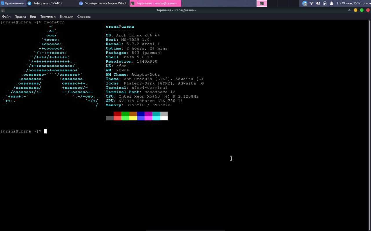The image size is (371, 231).
Task: Open the Вкладки menu
Action: pyautogui.click(x=66, y=17)
